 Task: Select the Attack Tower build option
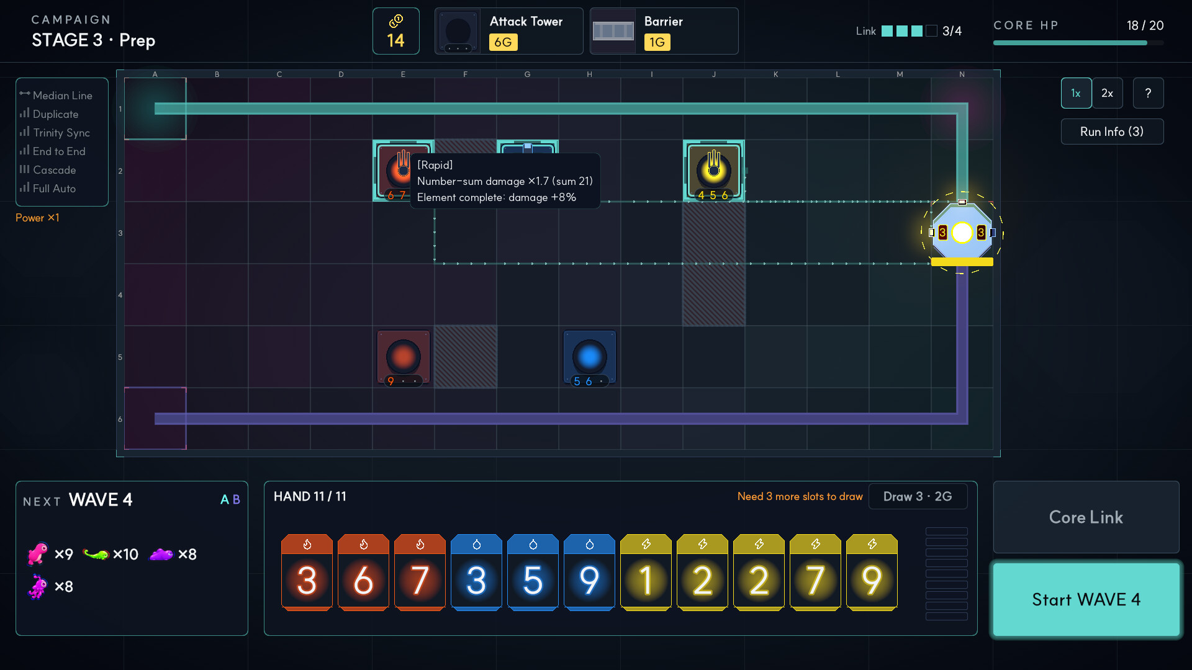point(508,31)
